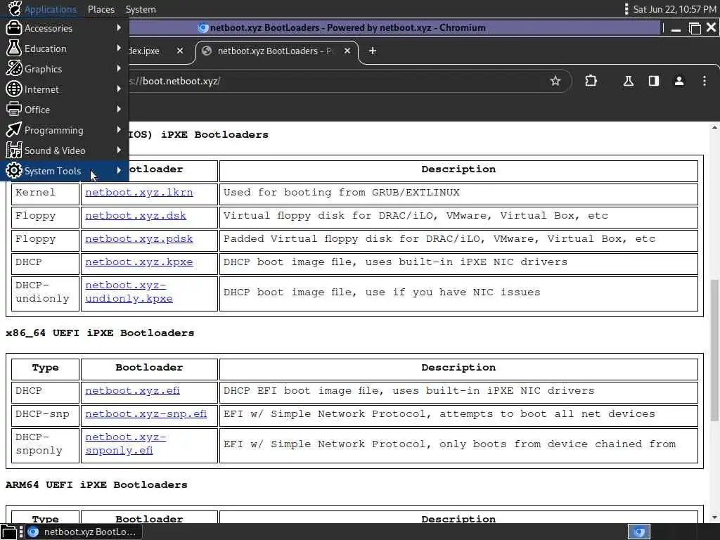Download netboot.xyz.kpxe DHCP image
The height and width of the screenshot is (540, 720).
[139, 262]
